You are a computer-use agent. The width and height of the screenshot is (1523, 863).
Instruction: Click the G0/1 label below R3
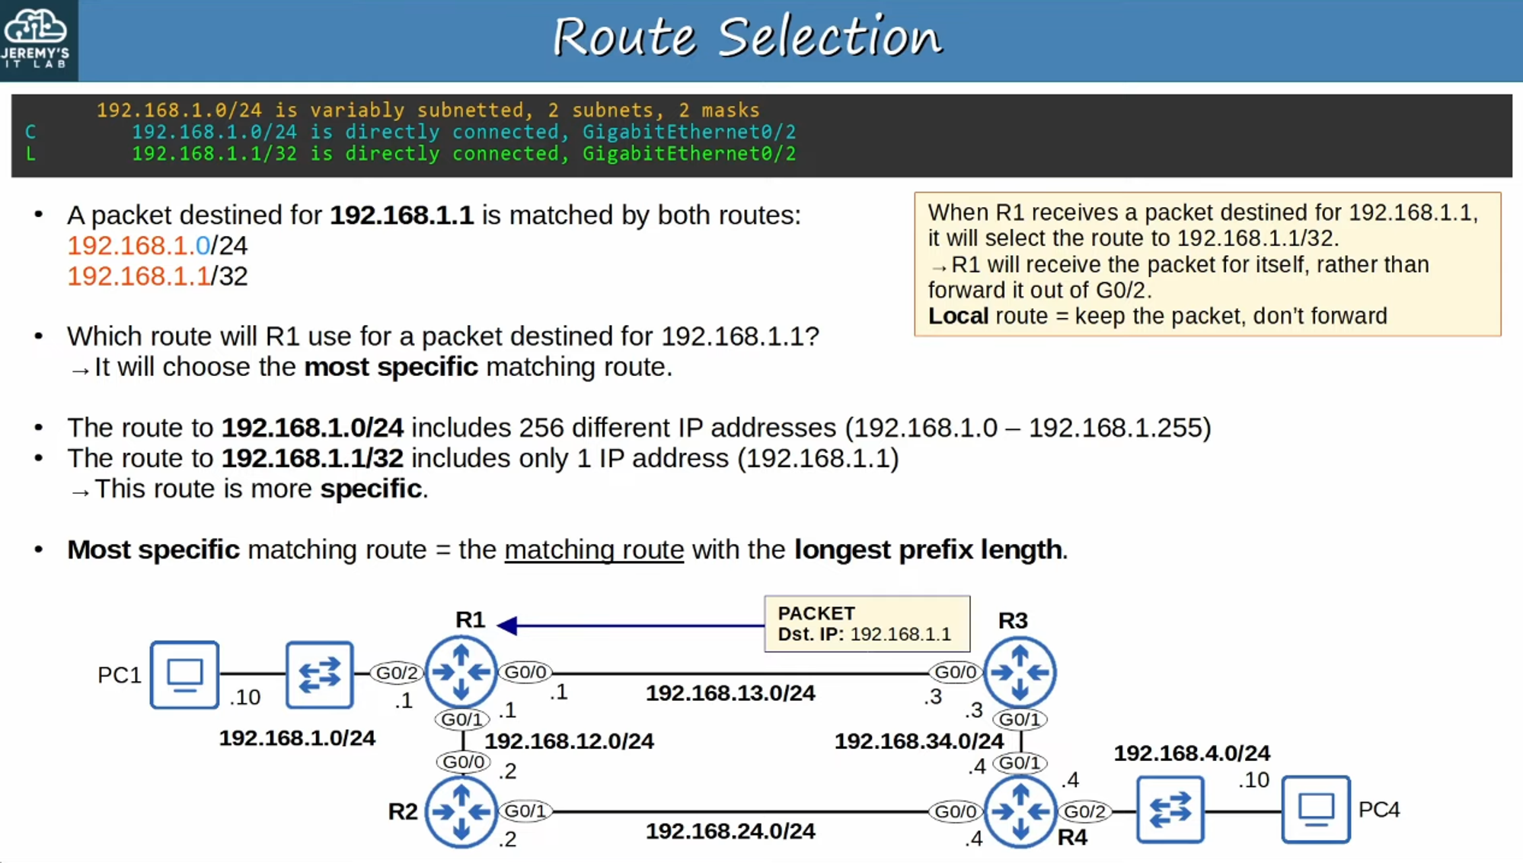tap(1020, 718)
